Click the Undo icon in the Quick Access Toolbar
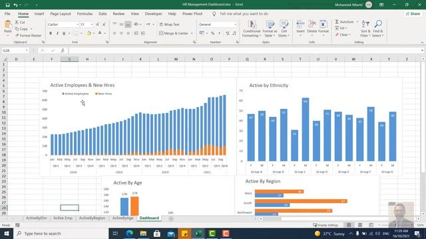This screenshot has height=239, width=426. pyautogui.click(x=15, y=5)
